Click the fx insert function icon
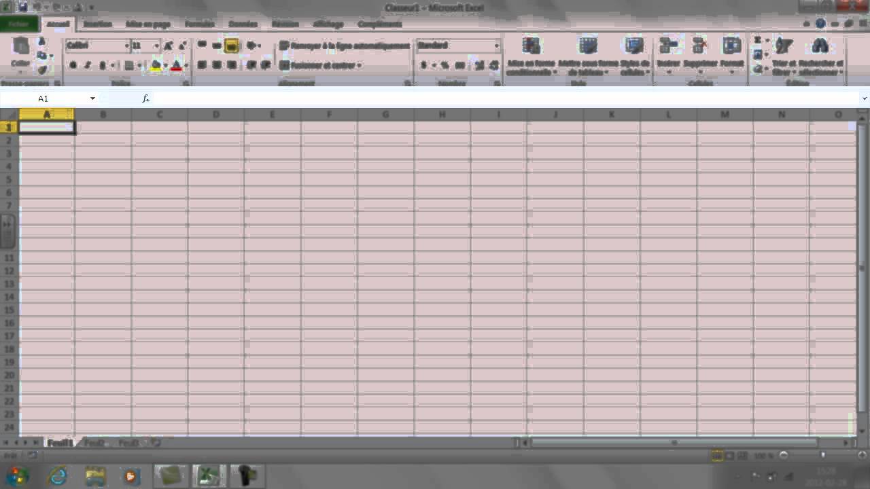The image size is (870, 489). coord(145,98)
